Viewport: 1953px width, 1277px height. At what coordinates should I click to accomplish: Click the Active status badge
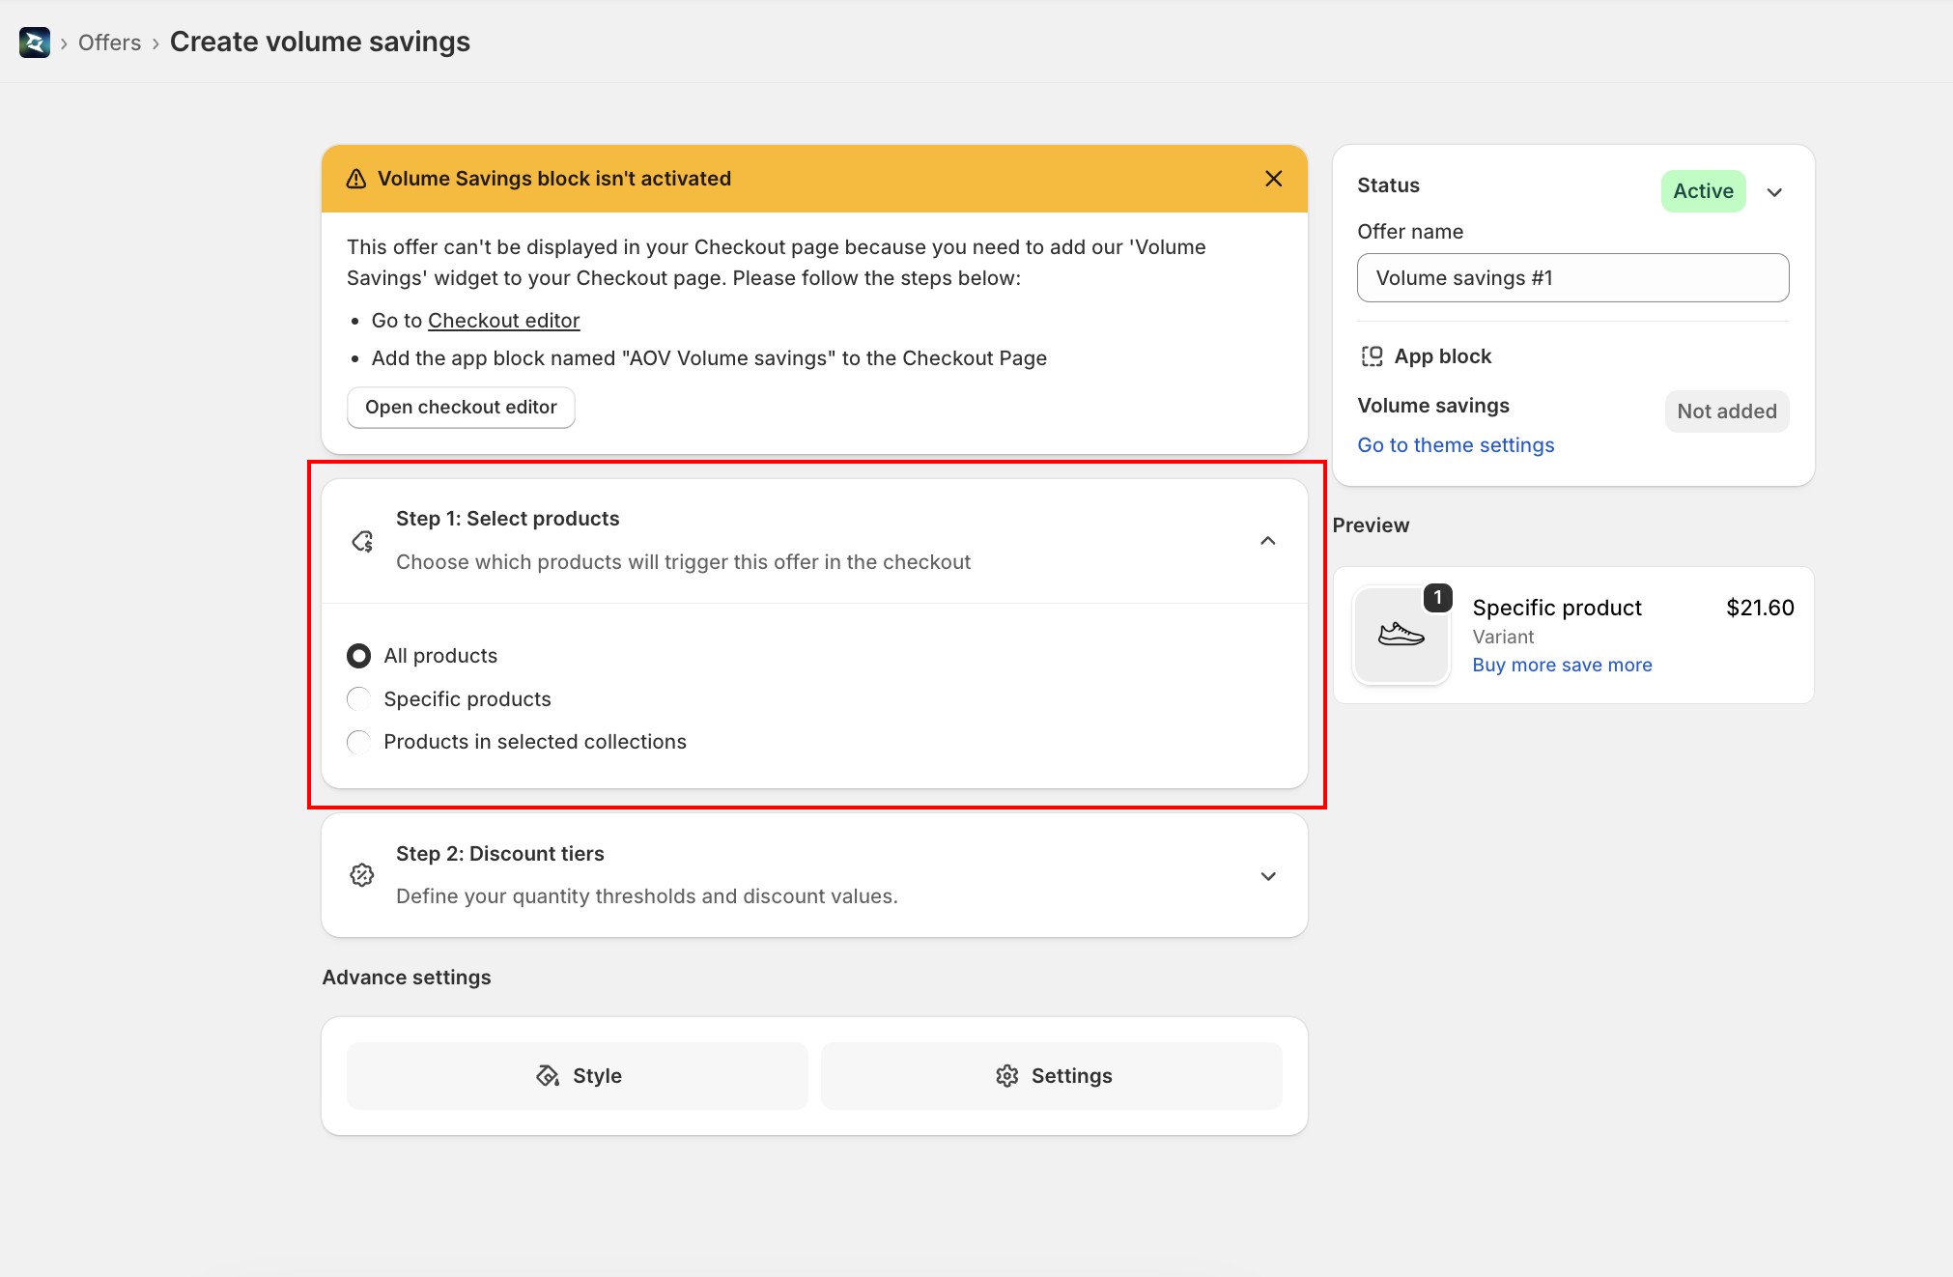pos(1703,191)
